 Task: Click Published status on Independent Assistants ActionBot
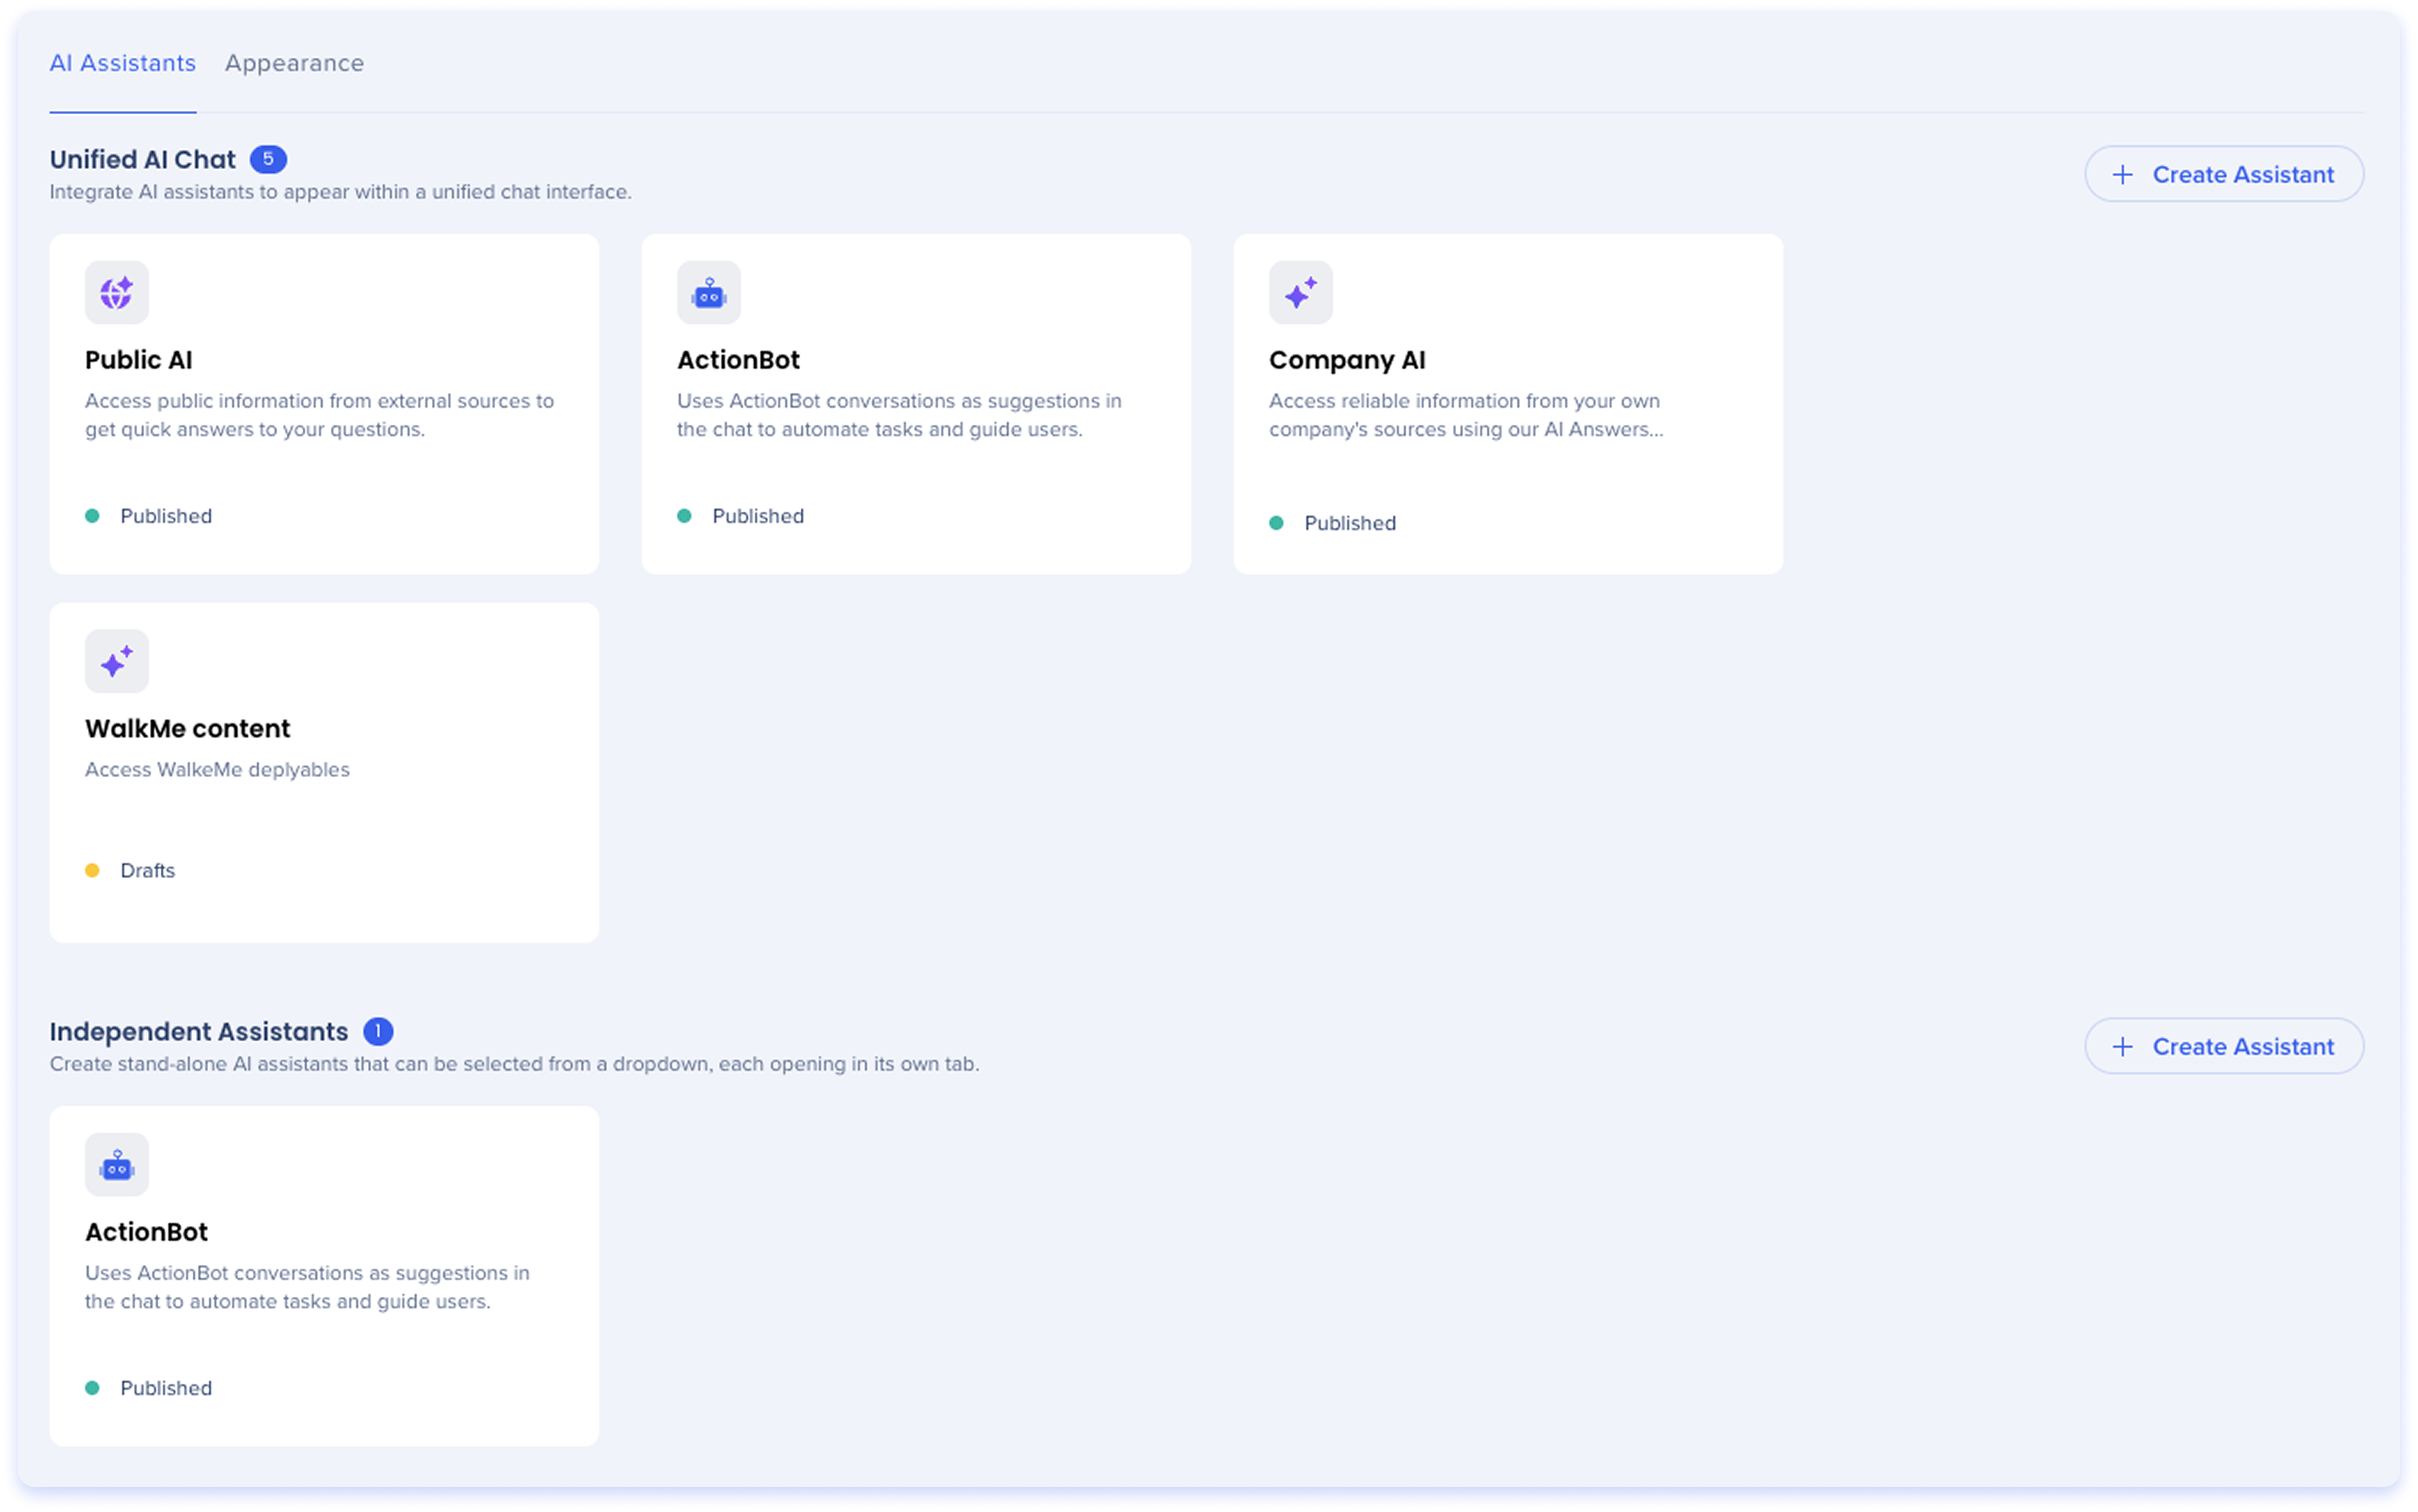tap(149, 1388)
